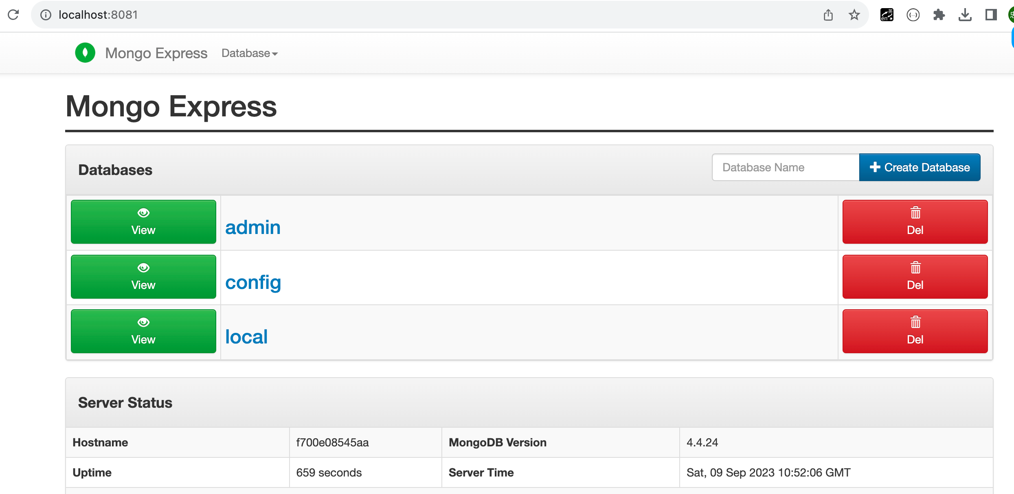Viewport: 1014px width, 494px height.
Task: Select the server time value
Action: point(768,473)
